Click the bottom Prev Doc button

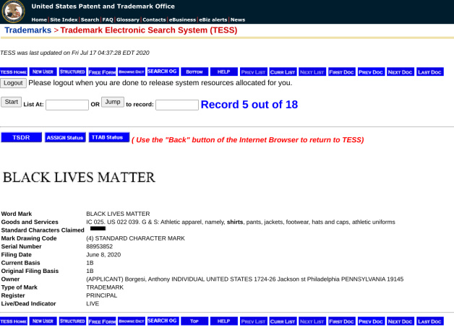(371, 321)
